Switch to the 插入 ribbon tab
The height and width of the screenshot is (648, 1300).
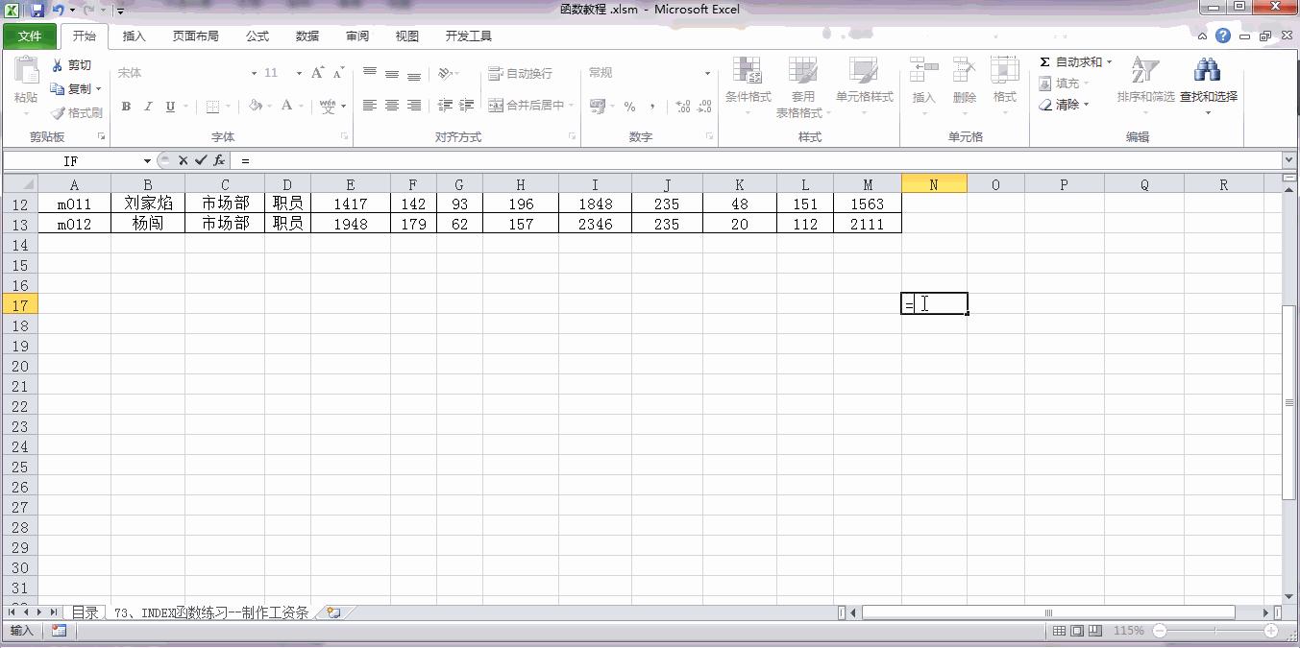click(x=133, y=36)
